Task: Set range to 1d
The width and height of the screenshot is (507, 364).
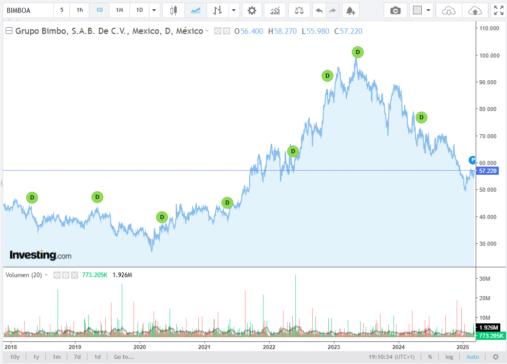Action: click(x=97, y=357)
